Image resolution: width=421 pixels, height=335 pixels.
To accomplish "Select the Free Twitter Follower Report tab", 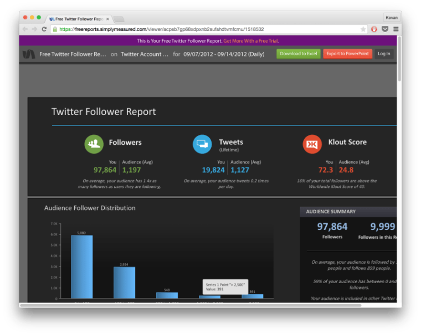I will [x=79, y=19].
